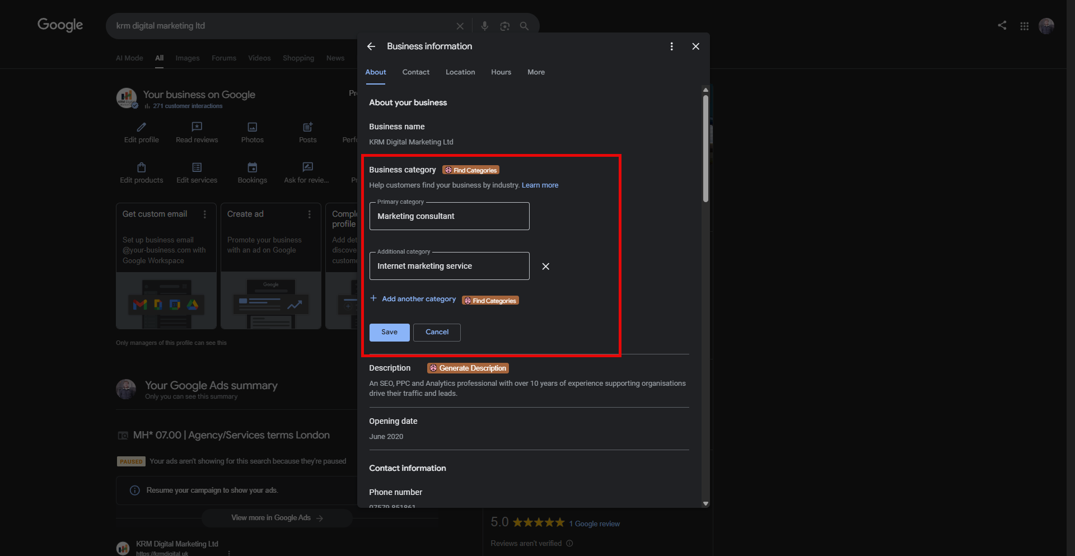Close the Business information dialog
1075x556 pixels.
(695, 46)
